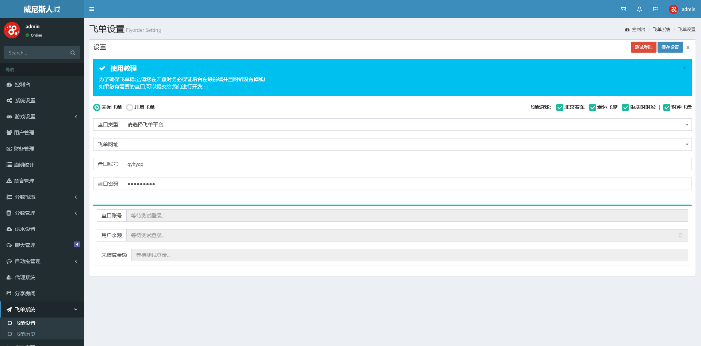
Task: Close the 设置 panel with x icon
Action: coord(688,47)
